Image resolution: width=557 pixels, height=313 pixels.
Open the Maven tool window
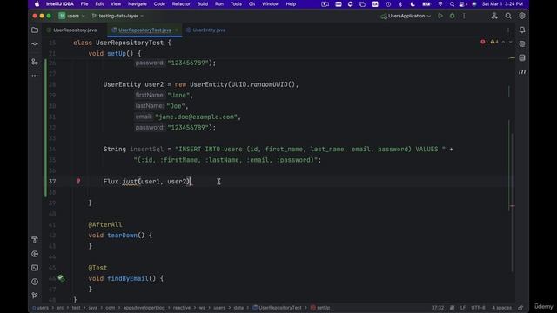coord(522,71)
